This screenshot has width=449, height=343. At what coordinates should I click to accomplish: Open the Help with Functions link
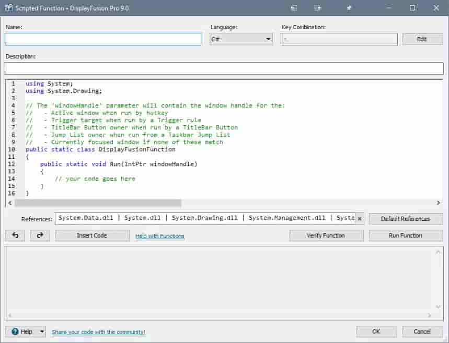pos(159,236)
